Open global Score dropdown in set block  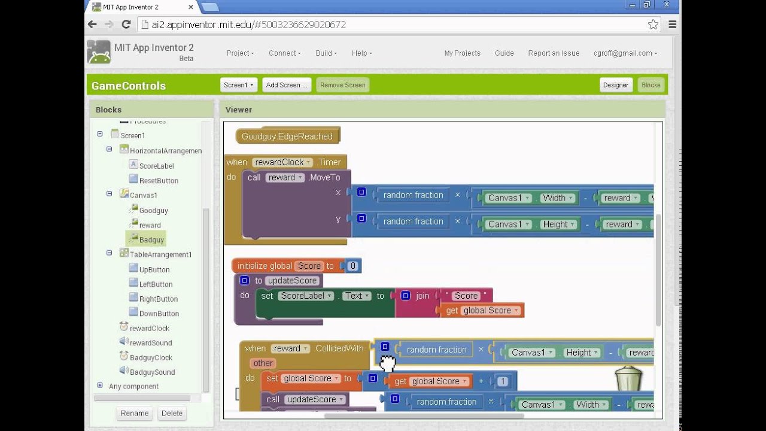click(x=311, y=378)
